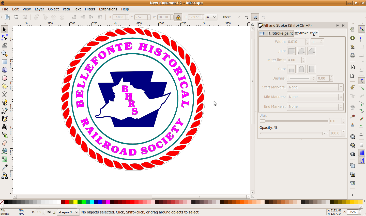366x216 pixels.
Task: Toggle Affect: move patterns with objects
Action: click(x=264, y=17)
